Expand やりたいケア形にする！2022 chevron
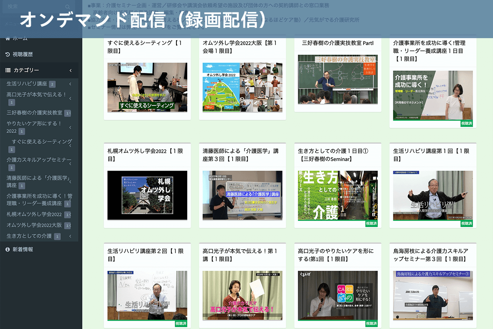This screenshot has width=493, height=329. point(70,127)
